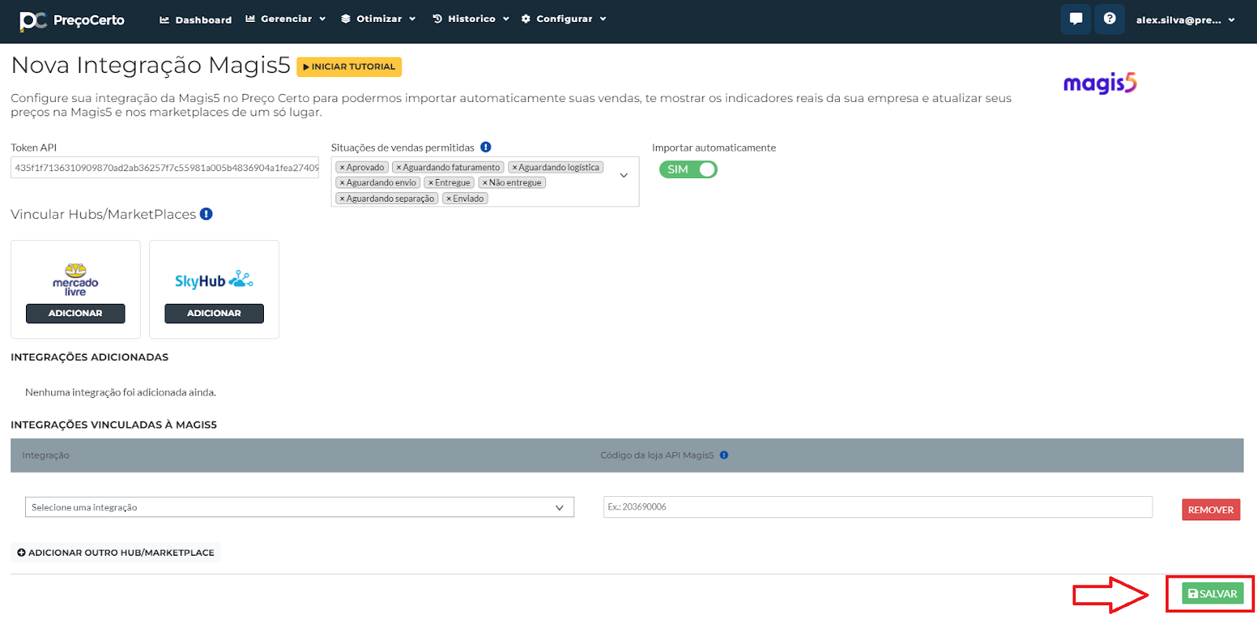Open the help question mark icon

[1109, 19]
